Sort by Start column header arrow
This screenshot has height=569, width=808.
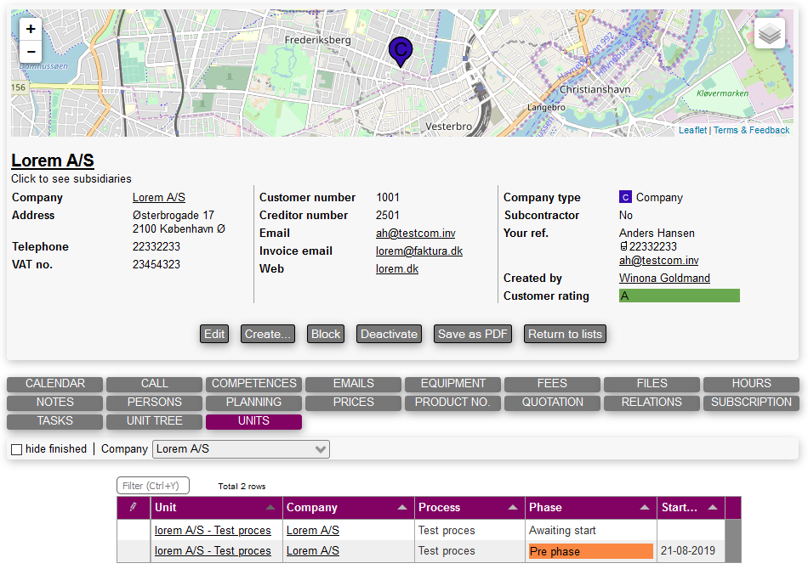click(x=713, y=508)
